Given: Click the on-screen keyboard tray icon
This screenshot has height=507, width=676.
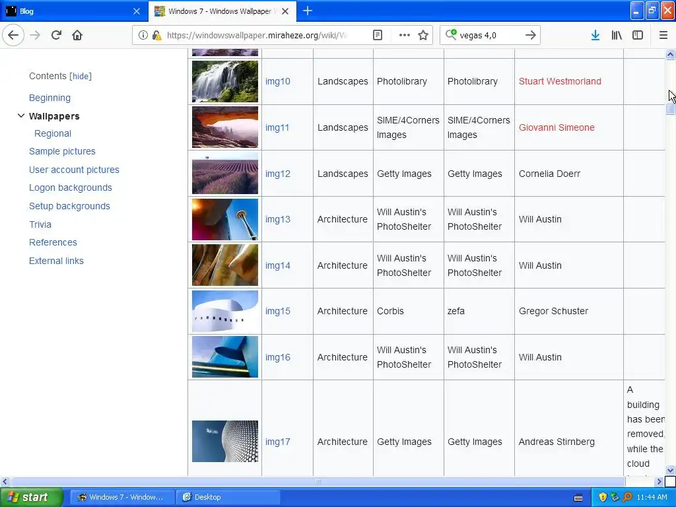Looking at the screenshot, I should (x=578, y=498).
